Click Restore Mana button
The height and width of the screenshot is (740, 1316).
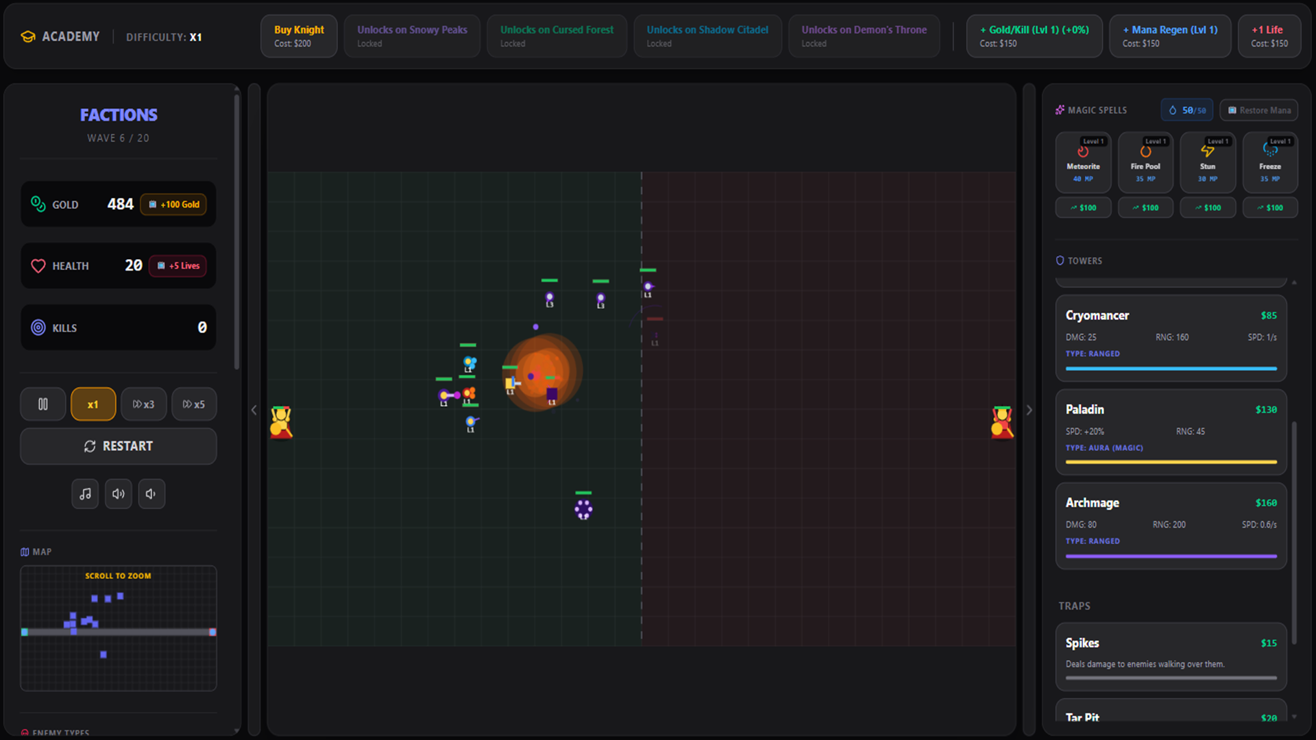pos(1258,110)
